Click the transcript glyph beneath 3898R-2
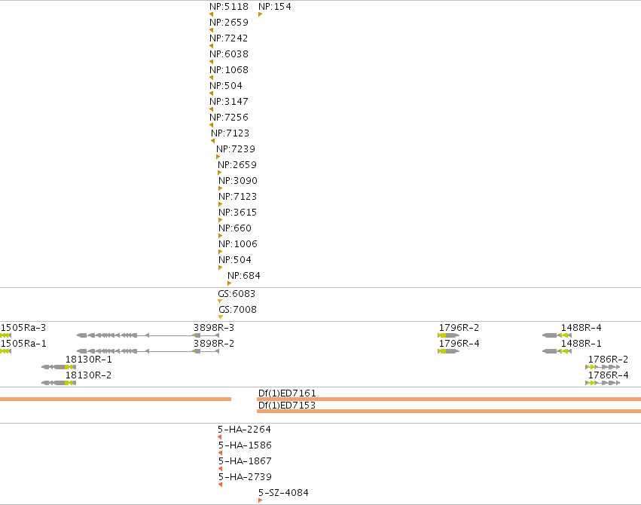The image size is (641, 505). [148, 351]
